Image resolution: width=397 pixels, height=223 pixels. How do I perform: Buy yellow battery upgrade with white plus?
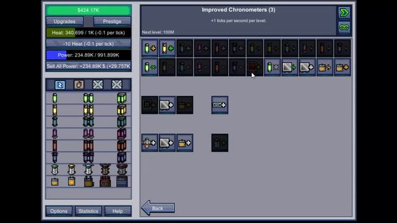[x=185, y=143]
